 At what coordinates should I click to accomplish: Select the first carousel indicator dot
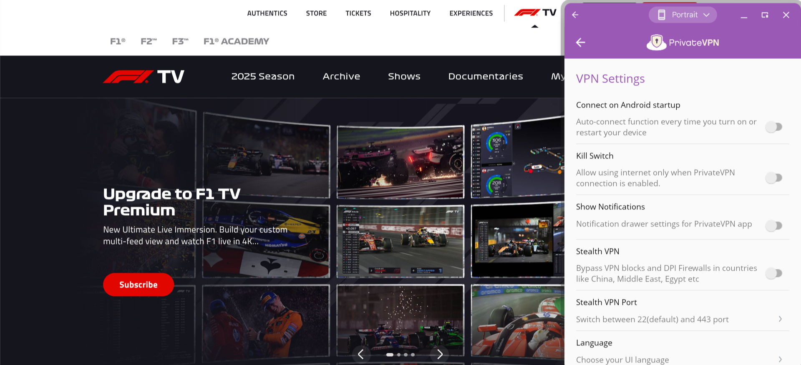pyautogui.click(x=390, y=355)
